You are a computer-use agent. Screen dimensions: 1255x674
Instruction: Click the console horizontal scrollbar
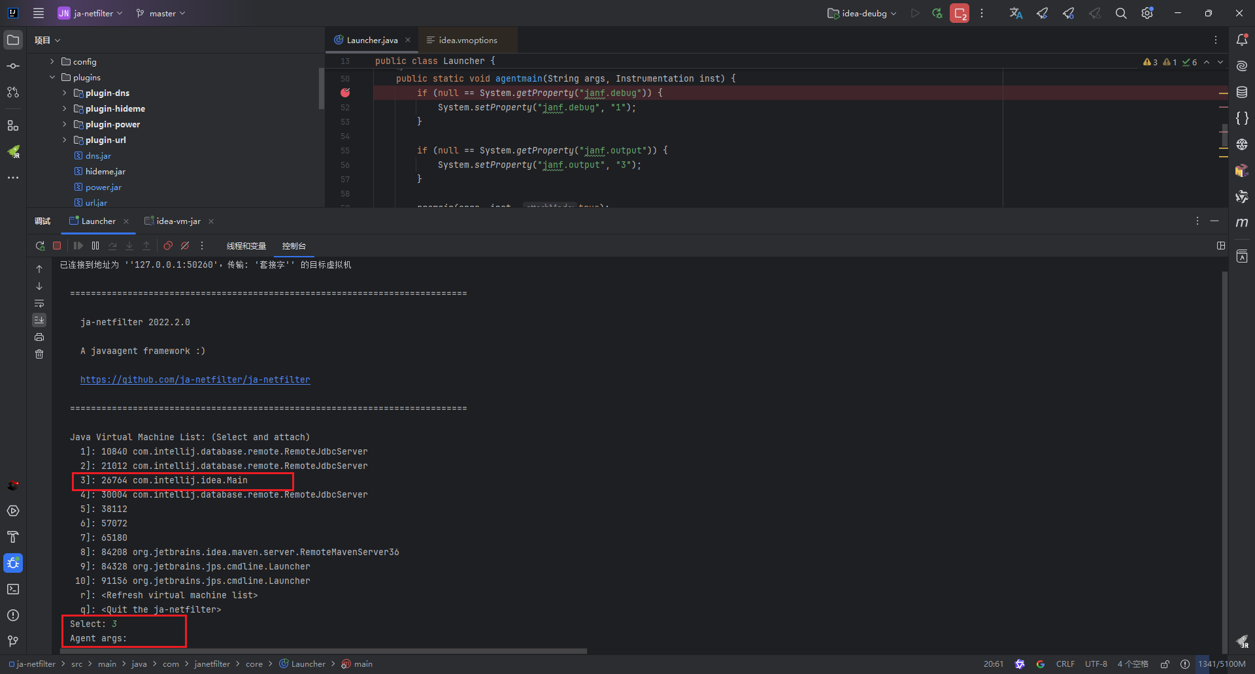pos(324,651)
